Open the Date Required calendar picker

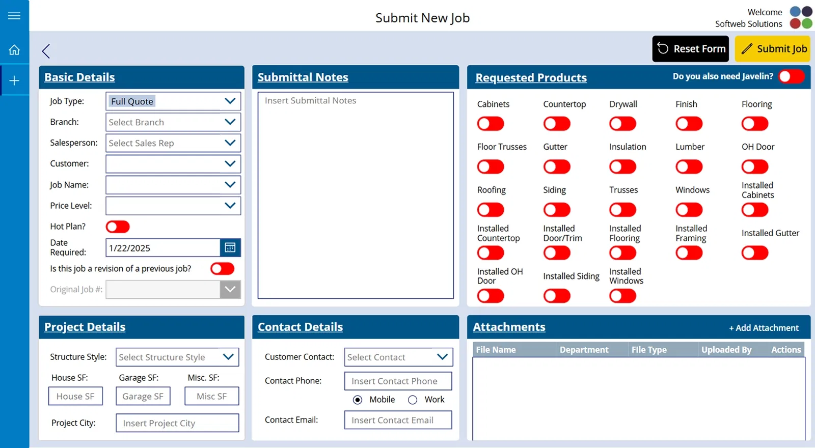click(x=230, y=248)
